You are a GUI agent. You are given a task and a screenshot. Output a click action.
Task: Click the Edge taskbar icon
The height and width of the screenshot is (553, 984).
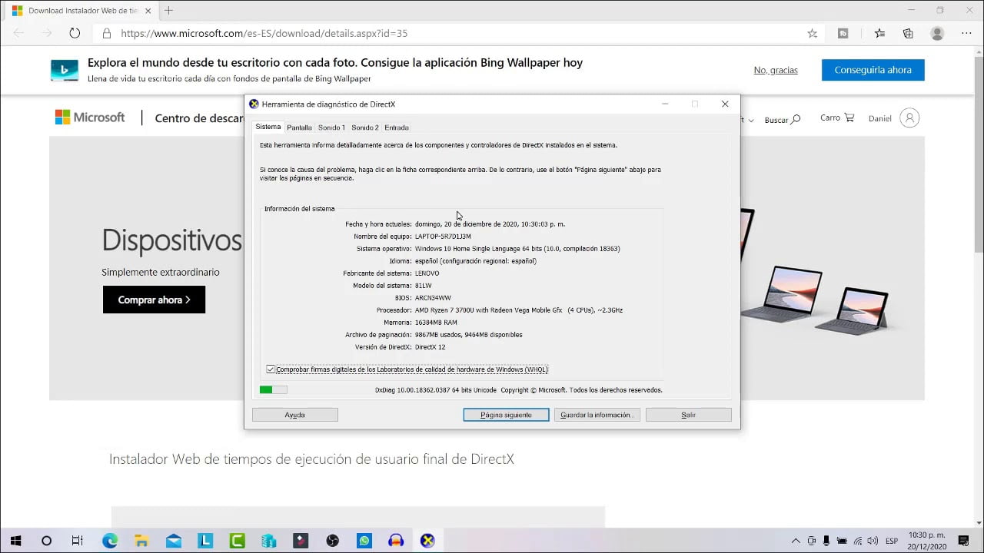[110, 541]
